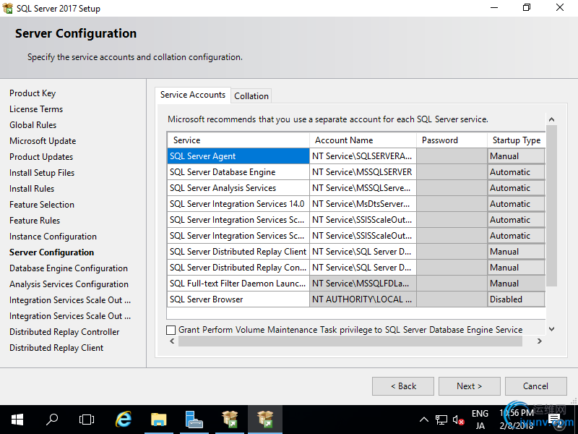Click the Service column header
The image size is (578, 434).
[238, 140]
